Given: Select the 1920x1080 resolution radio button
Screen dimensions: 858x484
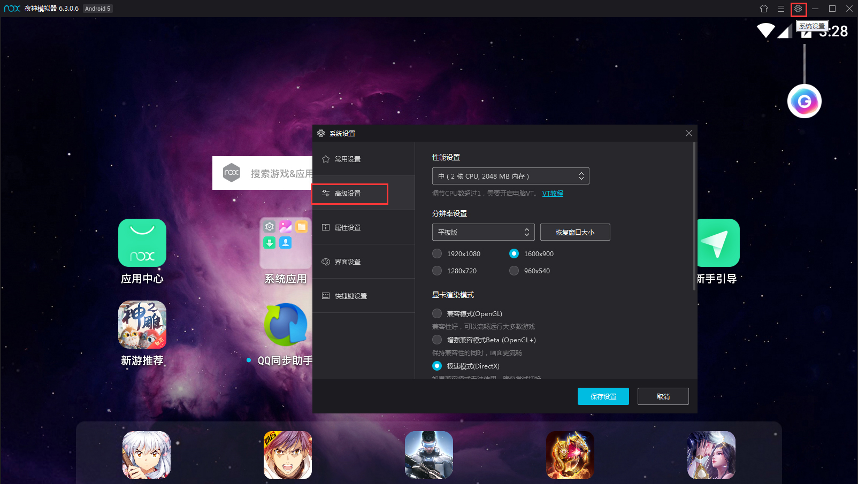Looking at the screenshot, I should point(436,253).
